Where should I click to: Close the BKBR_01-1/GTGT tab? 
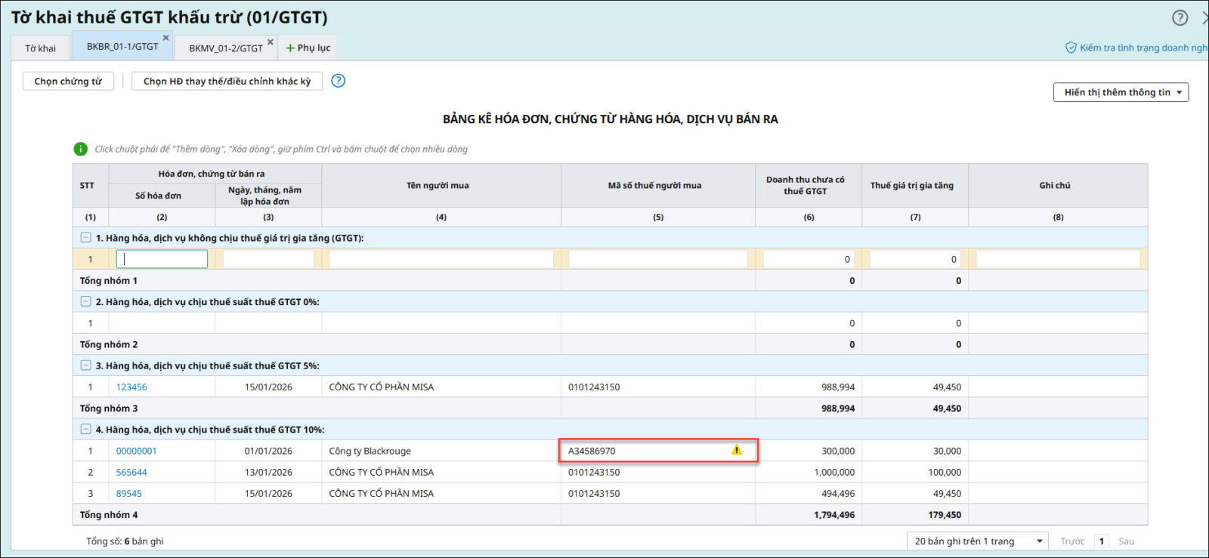coord(166,38)
